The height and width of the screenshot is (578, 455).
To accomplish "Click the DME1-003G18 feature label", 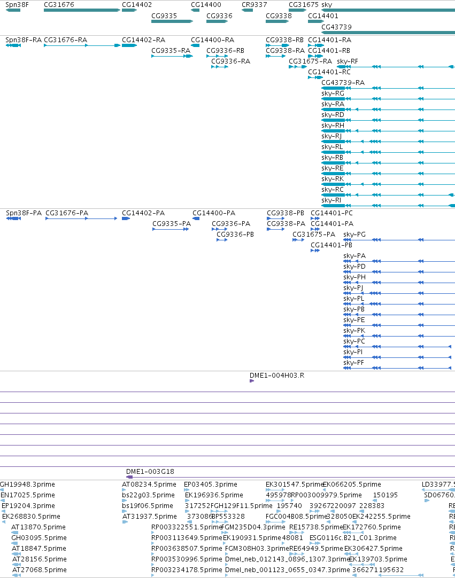I will coord(150,472).
